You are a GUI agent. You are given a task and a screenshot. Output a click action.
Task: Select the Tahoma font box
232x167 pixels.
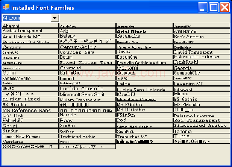(x=202, y=131)
